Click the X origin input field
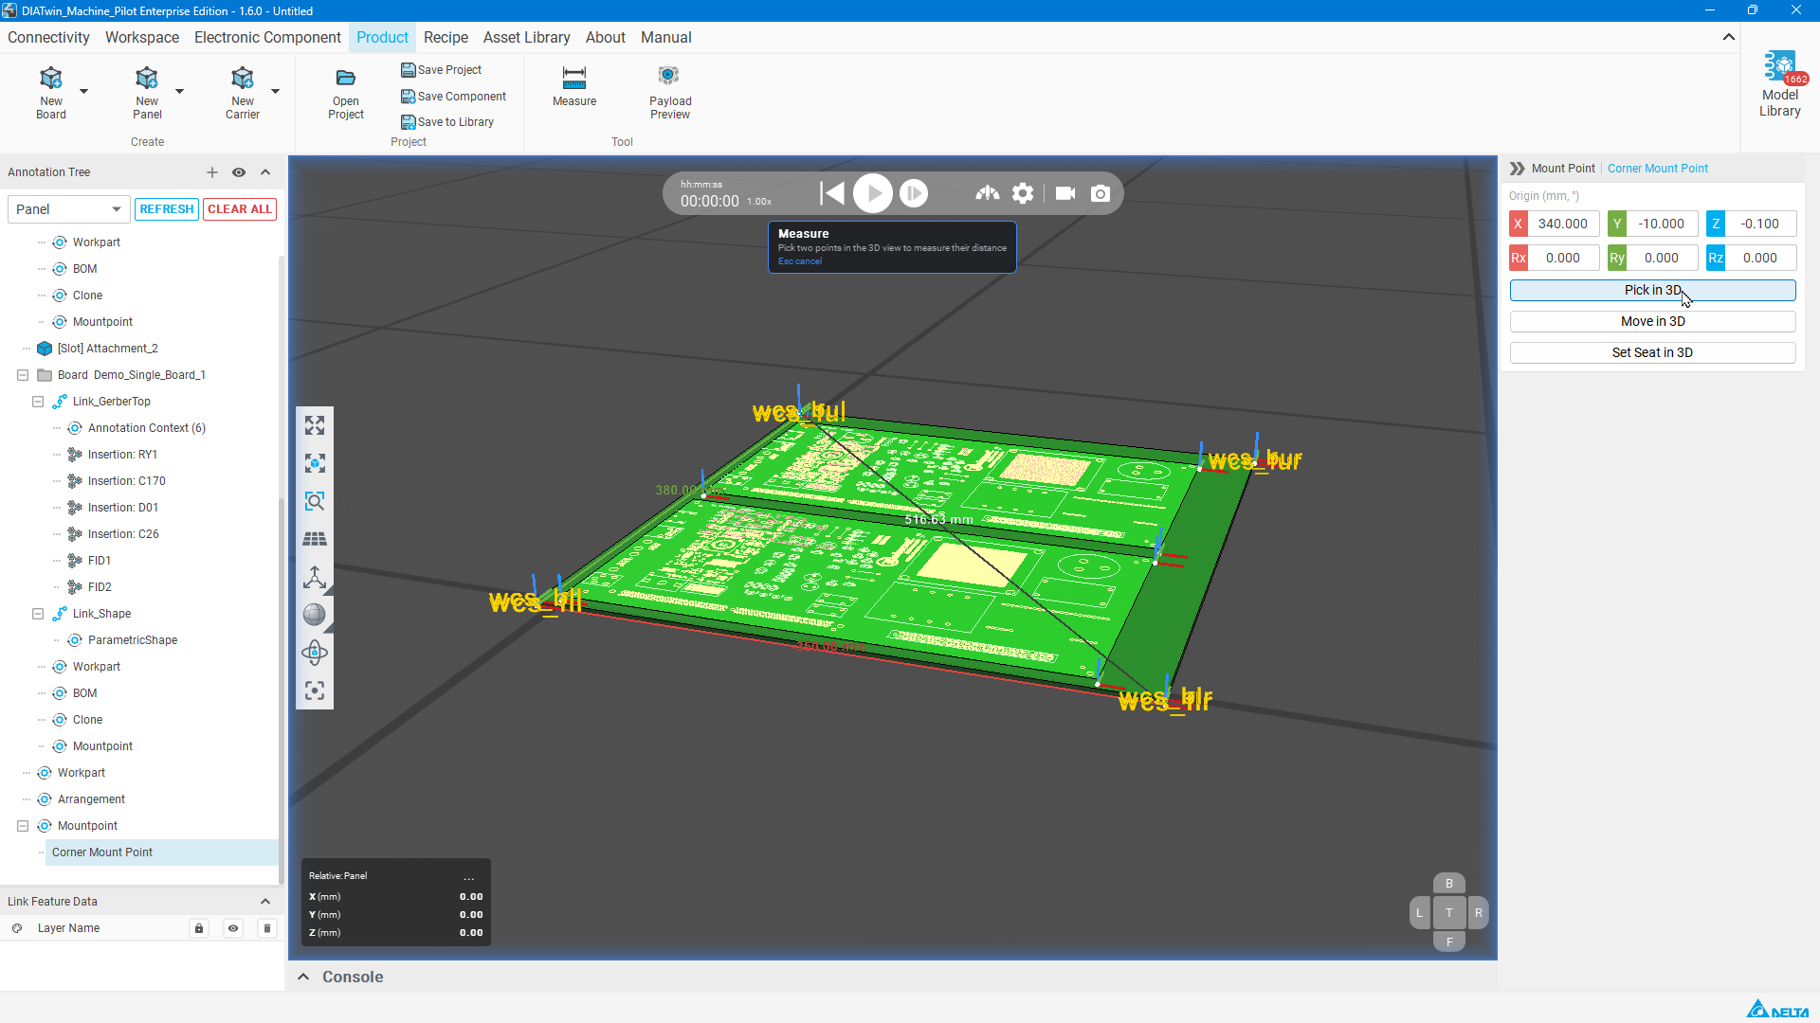1820x1023 pixels. tap(1563, 224)
